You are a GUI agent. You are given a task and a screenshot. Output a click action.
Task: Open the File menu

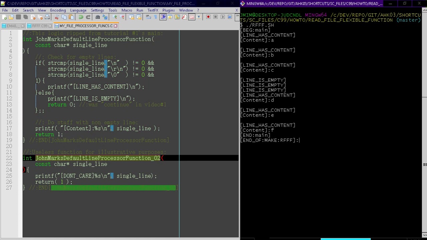pyautogui.click(x=5, y=10)
